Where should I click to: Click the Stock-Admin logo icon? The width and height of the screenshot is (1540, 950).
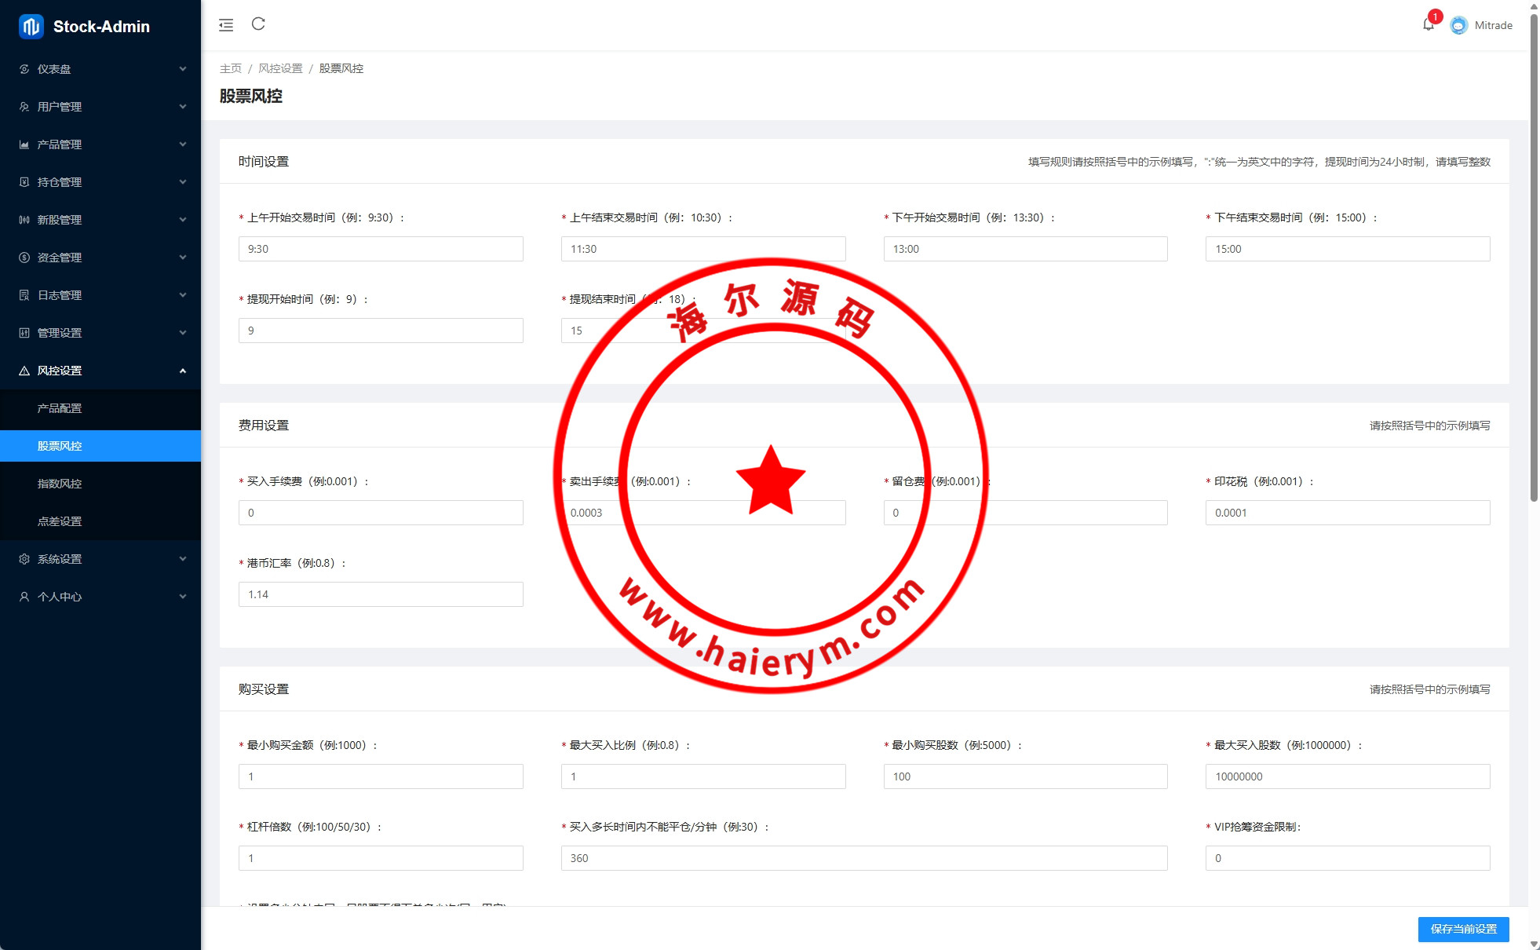[31, 27]
